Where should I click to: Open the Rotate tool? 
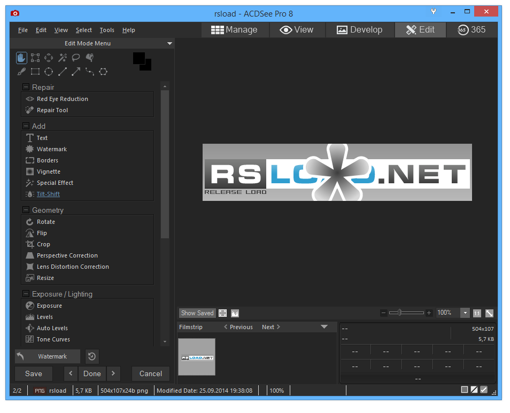click(46, 222)
